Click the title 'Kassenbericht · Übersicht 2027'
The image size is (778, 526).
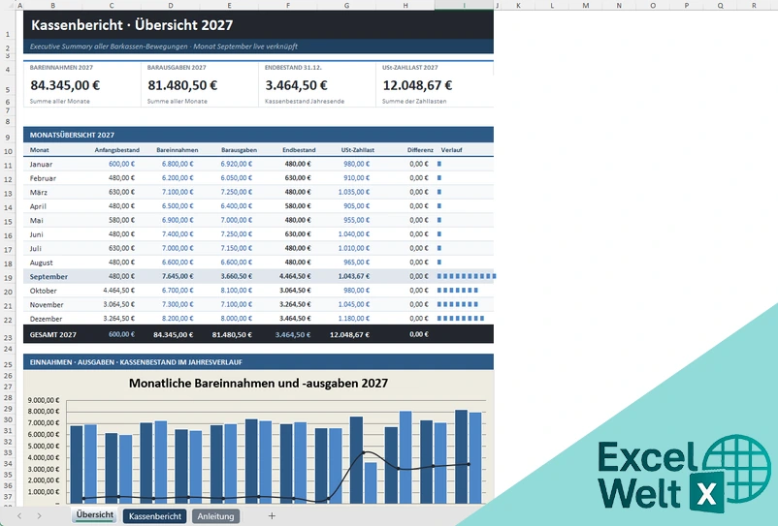(132, 25)
